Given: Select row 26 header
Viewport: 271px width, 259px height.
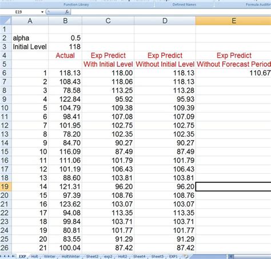Looking at the screenshot, I should (6, 248).
